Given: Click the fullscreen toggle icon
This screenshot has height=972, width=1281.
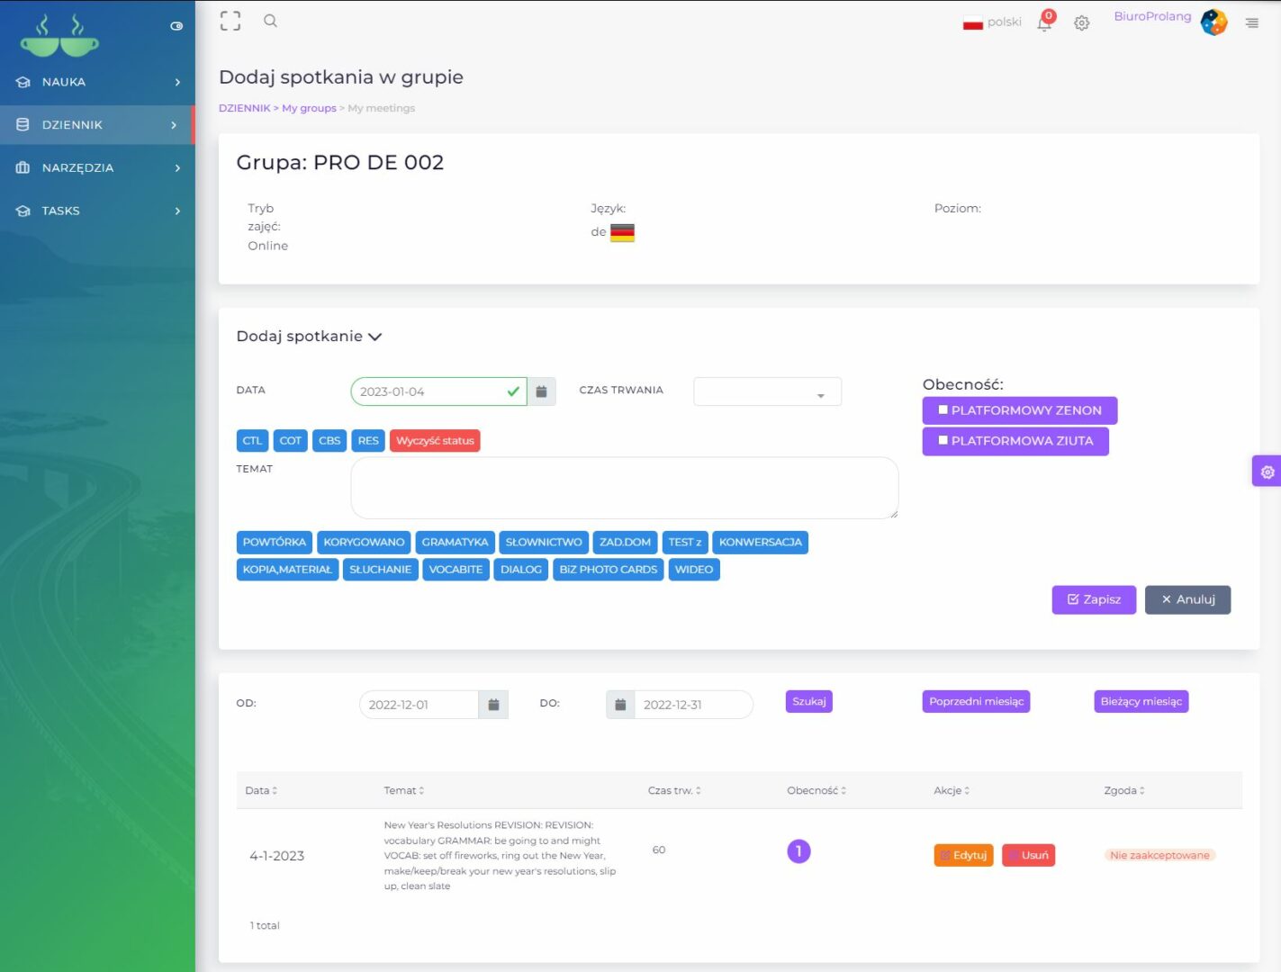Looking at the screenshot, I should [x=230, y=22].
